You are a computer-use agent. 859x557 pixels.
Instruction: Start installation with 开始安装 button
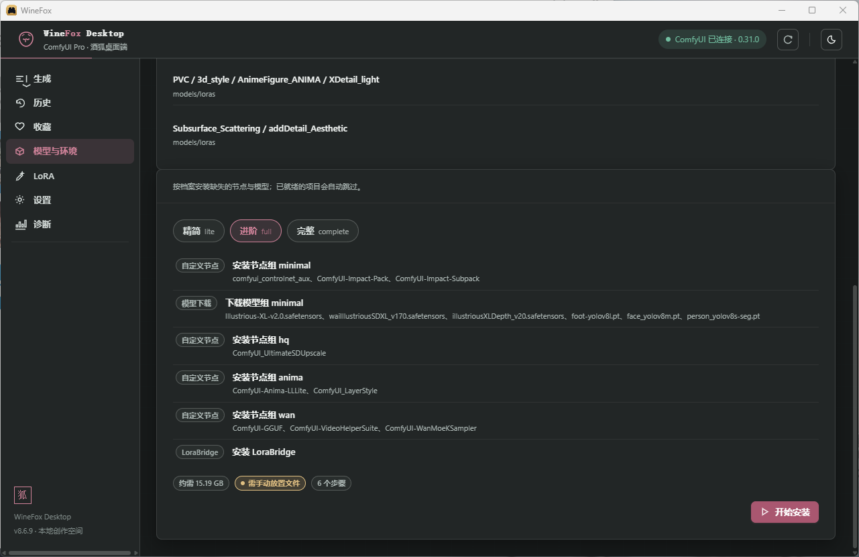pyautogui.click(x=785, y=512)
